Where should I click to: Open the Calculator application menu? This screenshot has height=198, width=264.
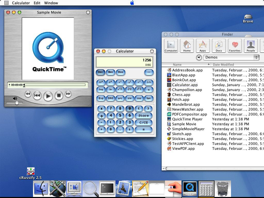tap(21, 3)
